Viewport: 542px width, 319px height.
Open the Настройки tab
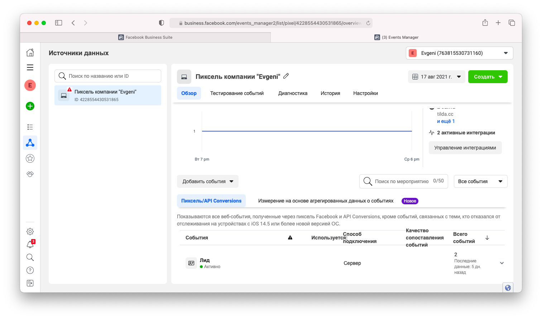pos(365,93)
